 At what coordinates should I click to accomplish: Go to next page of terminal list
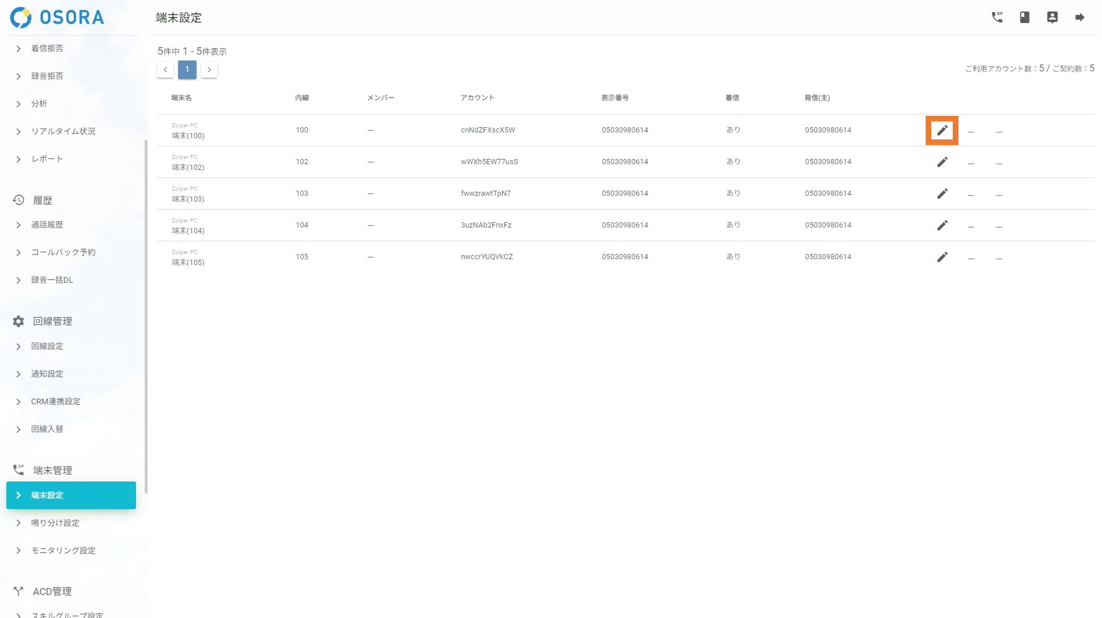pyautogui.click(x=209, y=70)
